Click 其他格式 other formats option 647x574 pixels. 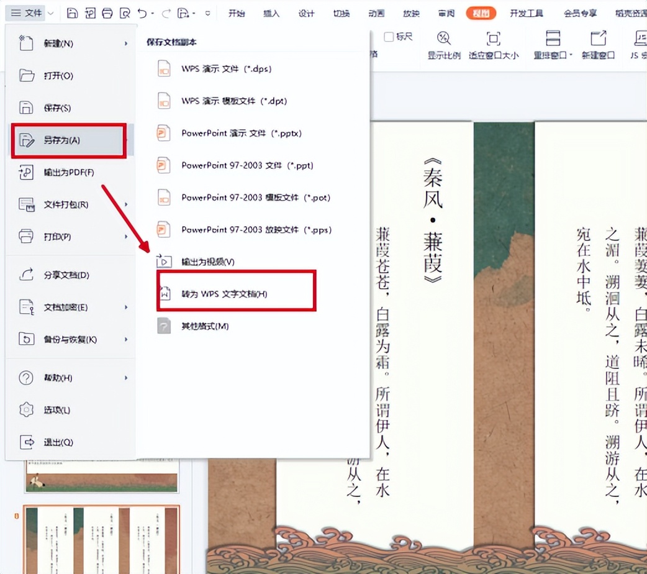point(204,326)
